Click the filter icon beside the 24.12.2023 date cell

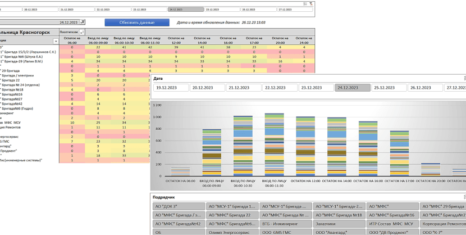[83, 22]
